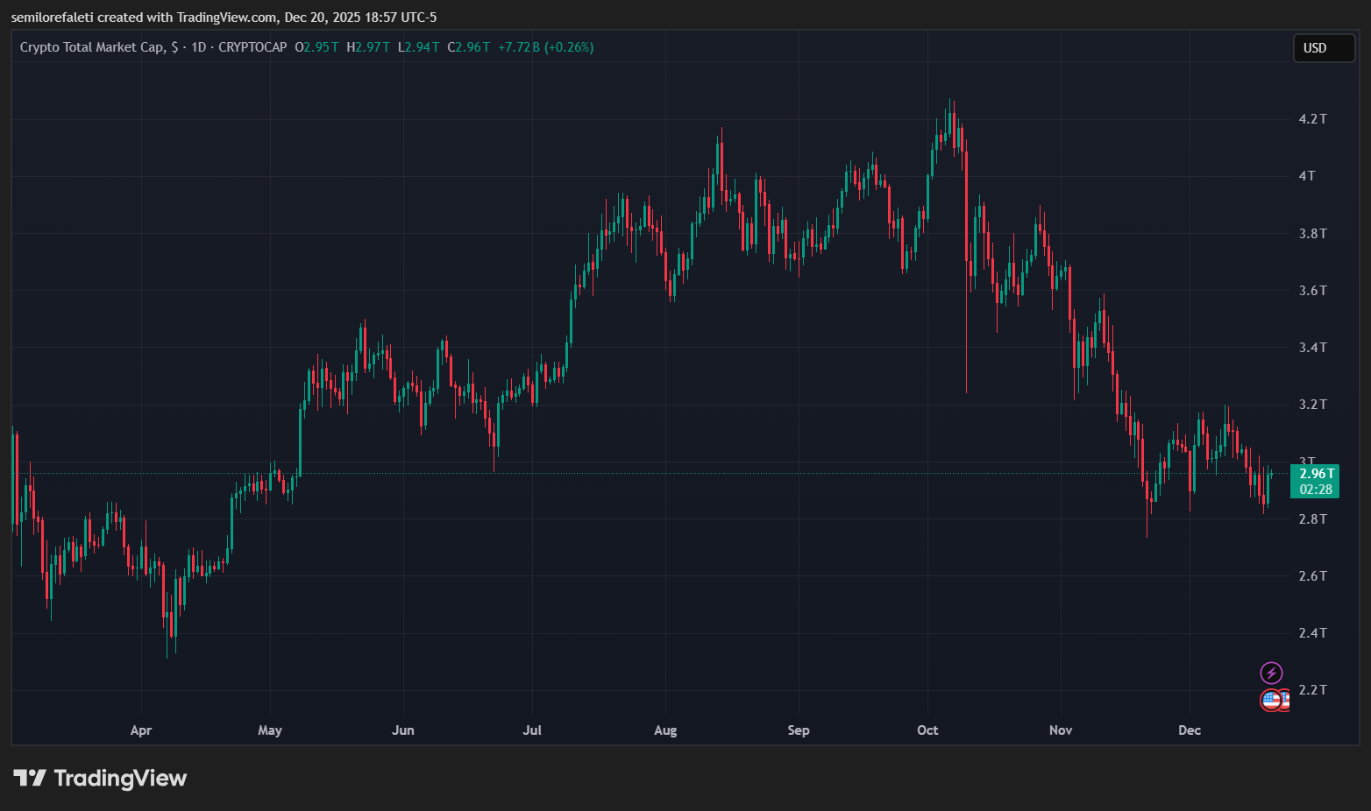This screenshot has width=1371, height=811.
Task: Click the 3.4T price axis label
Action: pyautogui.click(x=1313, y=348)
